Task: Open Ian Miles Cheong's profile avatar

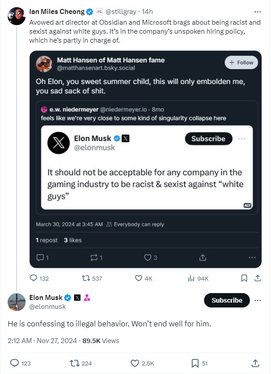Action: 17,16
